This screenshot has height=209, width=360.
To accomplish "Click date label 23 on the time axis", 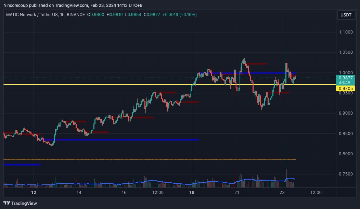I will [282, 193].
